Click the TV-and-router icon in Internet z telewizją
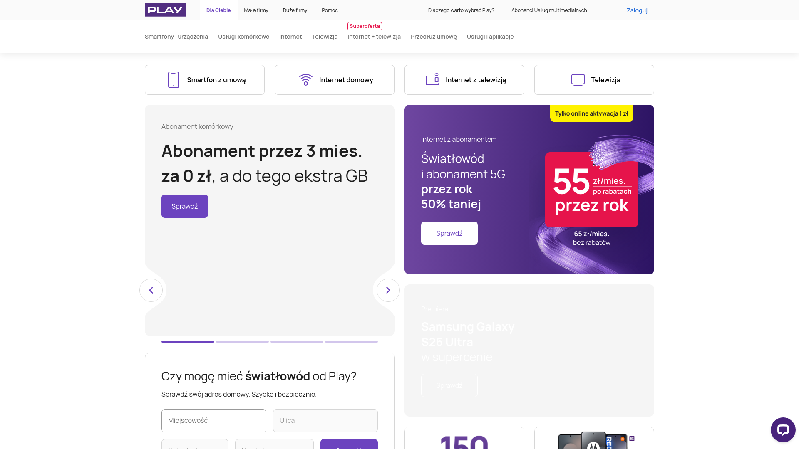799x449 pixels. click(432, 80)
